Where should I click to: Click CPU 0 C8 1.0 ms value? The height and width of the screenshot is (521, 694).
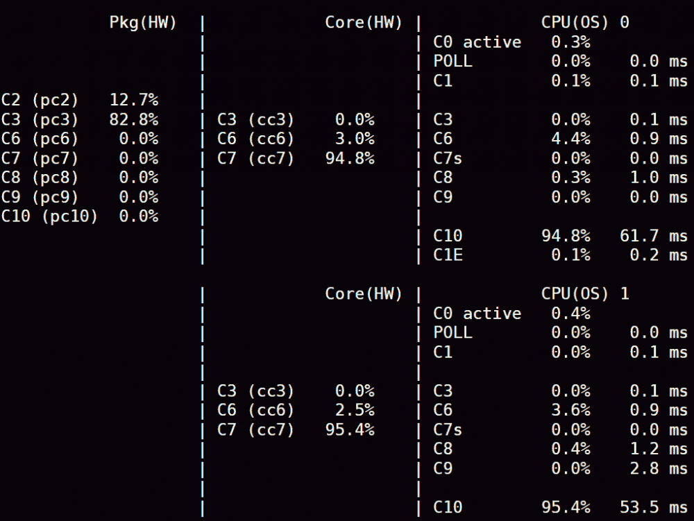pos(659,178)
